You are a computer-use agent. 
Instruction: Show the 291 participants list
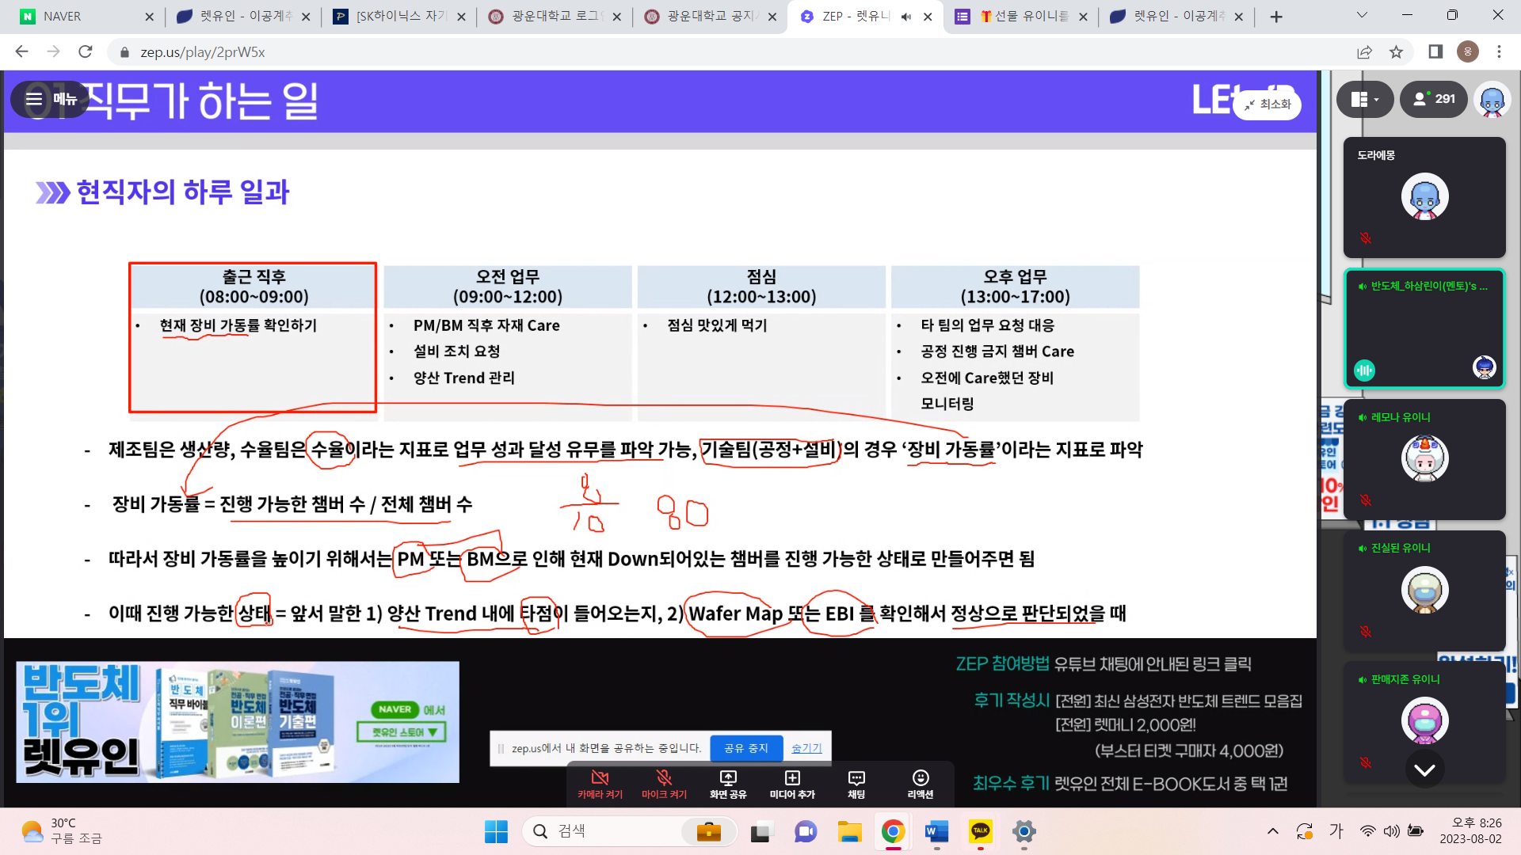tap(1434, 99)
